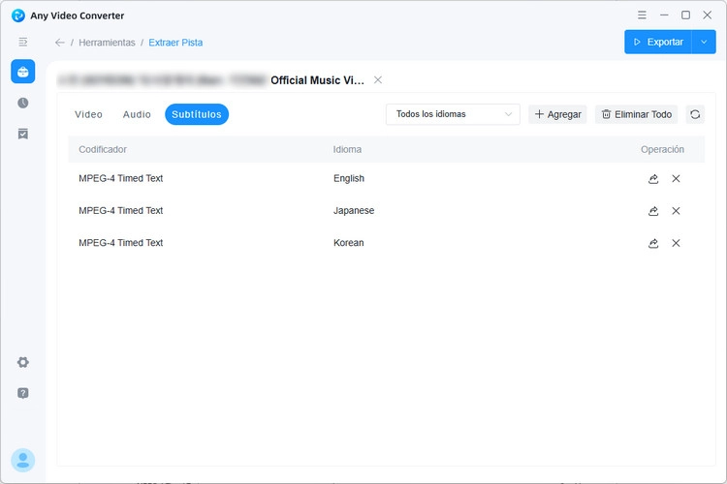
Task: Click the Exportar button
Action: 658,43
